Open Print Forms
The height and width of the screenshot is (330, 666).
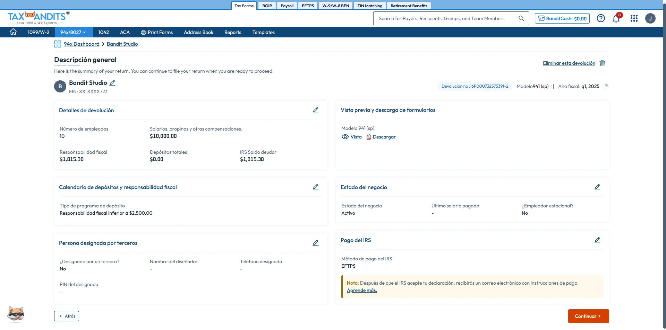click(x=157, y=32)
